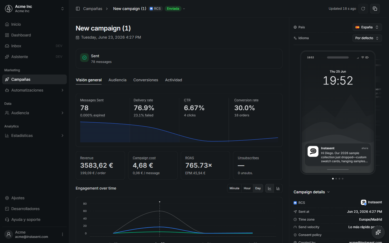Viewport: 389px width, 243px height.
Task: Select Day granularity
Action: 258,188
